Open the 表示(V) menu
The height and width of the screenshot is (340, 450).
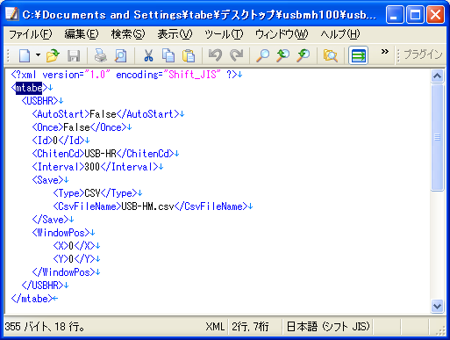pos(175,34)
